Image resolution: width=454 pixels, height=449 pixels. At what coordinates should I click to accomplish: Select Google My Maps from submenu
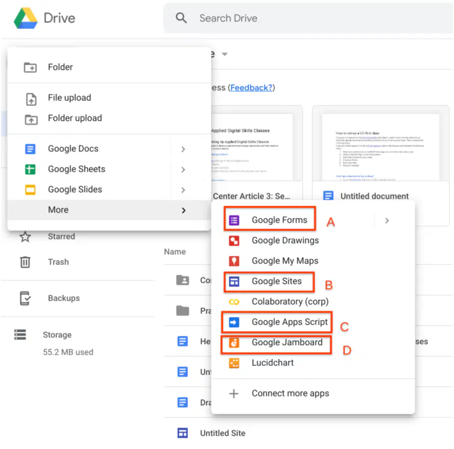(313, 261)
